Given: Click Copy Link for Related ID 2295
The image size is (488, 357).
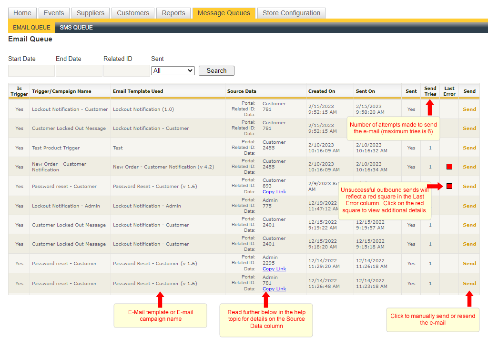Looking at the screenshot, I should point(274,269).
